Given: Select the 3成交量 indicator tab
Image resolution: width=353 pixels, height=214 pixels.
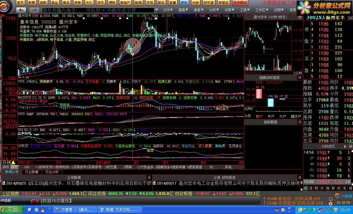Looking at the screenshot, I should coord(111,167).
